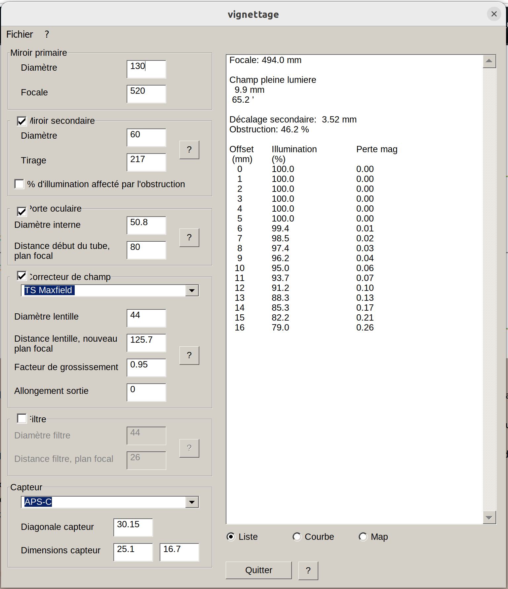
Task: Click the Perte mag value 0.26
Action: [x=365, y=328]
